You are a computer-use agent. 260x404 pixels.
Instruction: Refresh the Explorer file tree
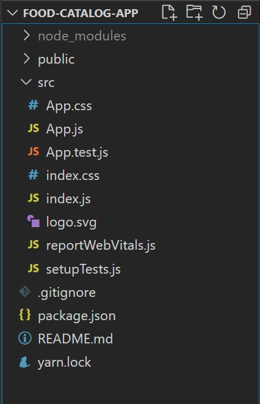point(219,12)
